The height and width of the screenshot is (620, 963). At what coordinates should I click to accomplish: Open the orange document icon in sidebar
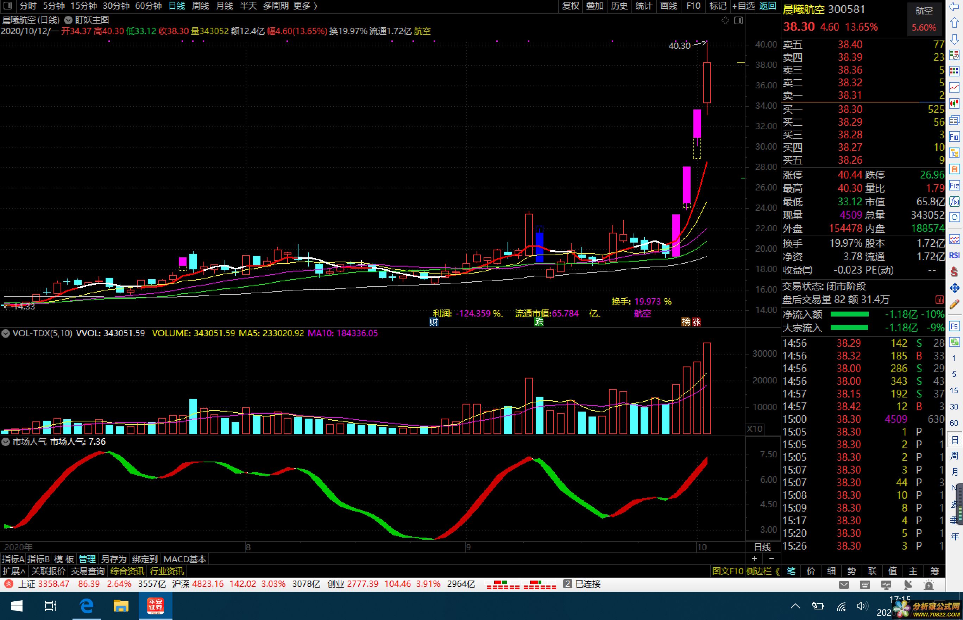click(x=954, y=169)
